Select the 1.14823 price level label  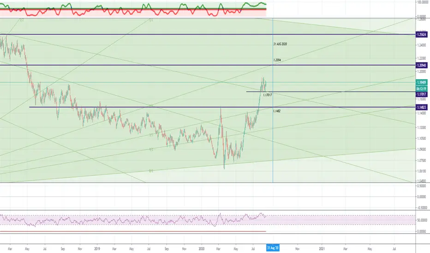pyautogui.click(x=422, y=107)
